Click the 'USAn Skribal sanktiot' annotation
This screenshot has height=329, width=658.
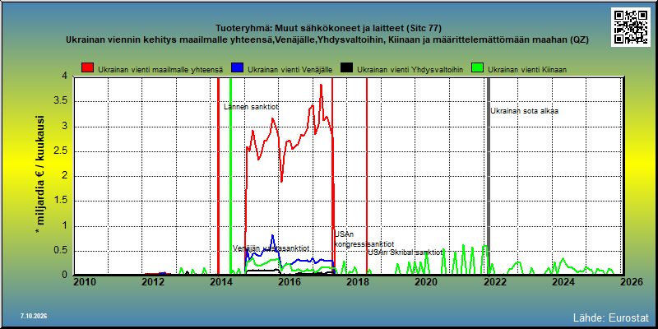click(405, 253)
